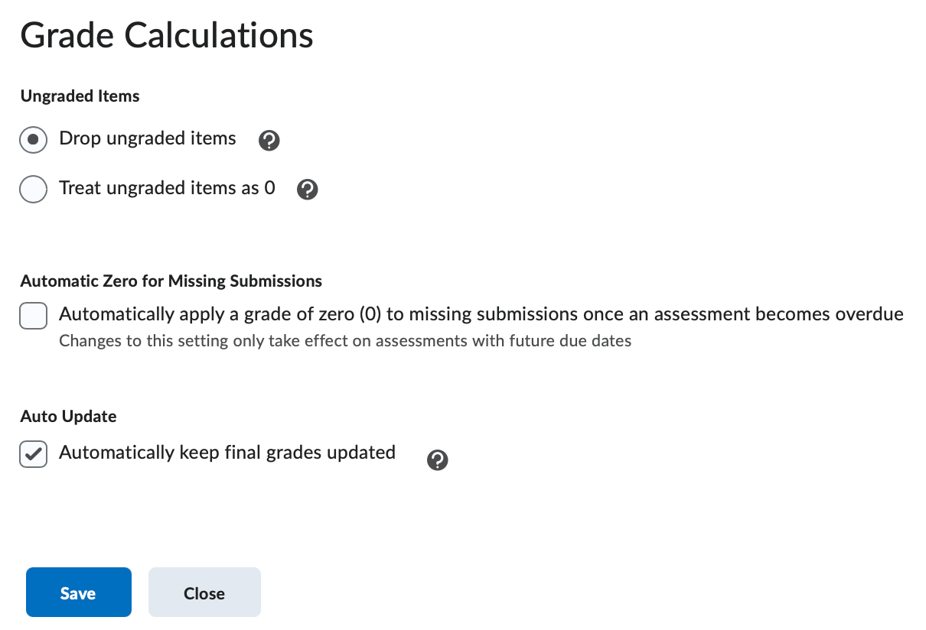This screenshot has width=926, height=630.
Task: Click the note about future due dates
Action: (x=345, y=341)
